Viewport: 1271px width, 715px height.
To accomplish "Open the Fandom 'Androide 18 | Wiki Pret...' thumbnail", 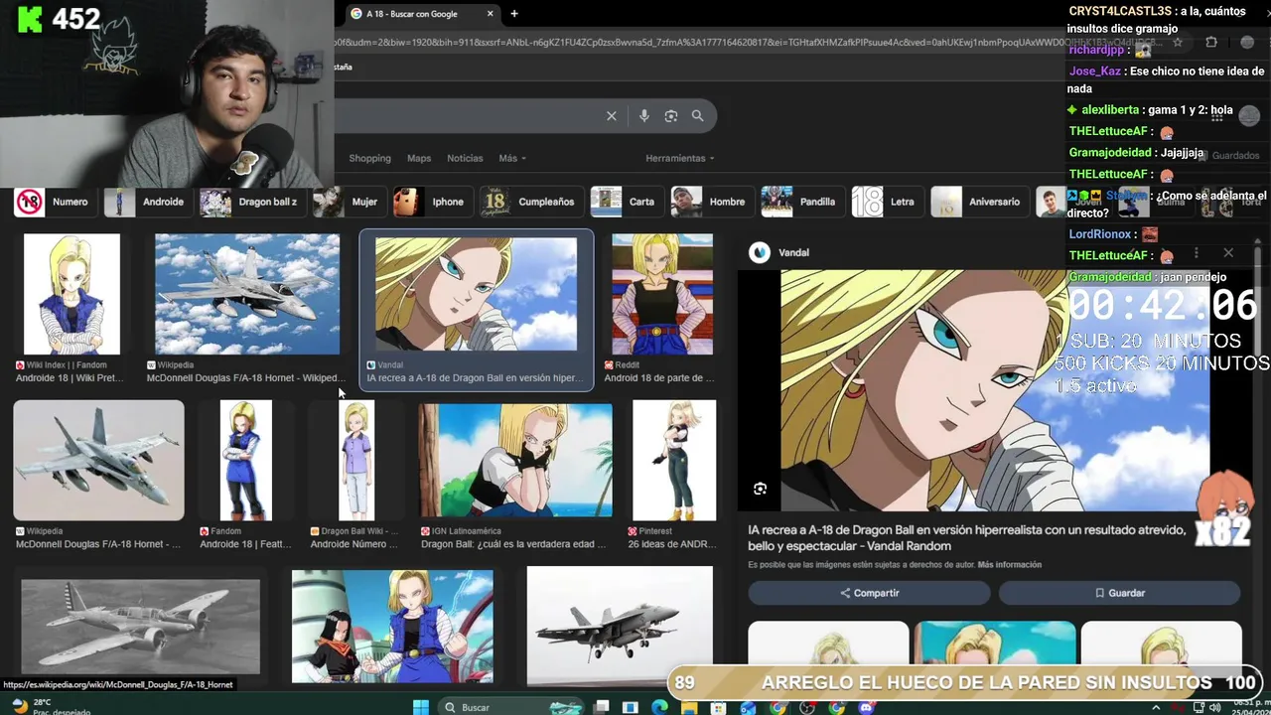I will click(x=71, y=294).
